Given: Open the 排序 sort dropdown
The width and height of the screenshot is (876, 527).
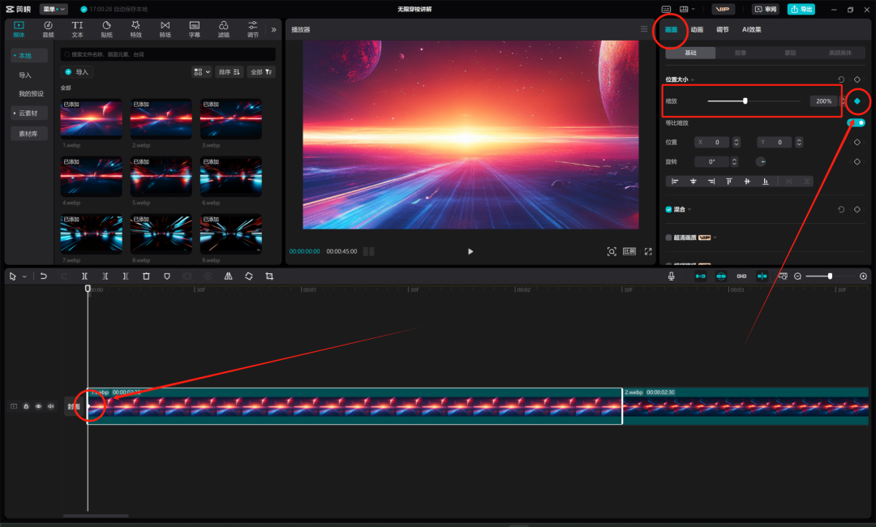Looking at the screenshot, I should point(230,72).
